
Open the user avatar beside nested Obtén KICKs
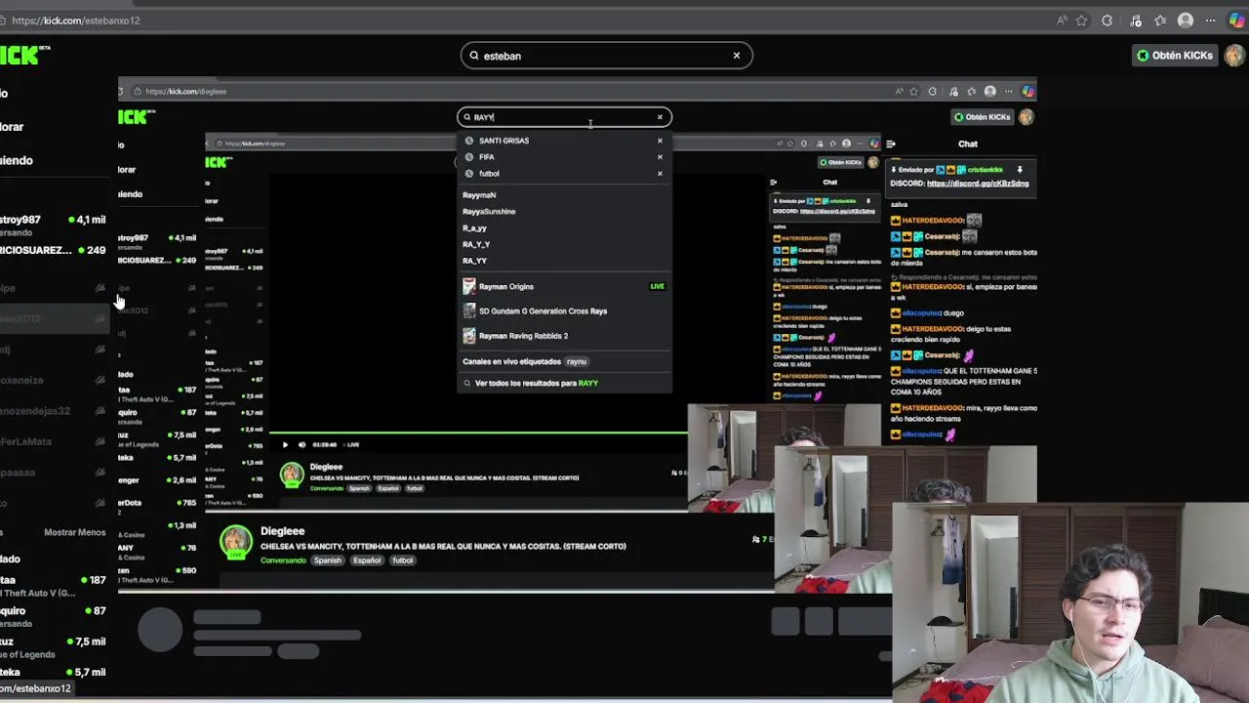click(1027, 117)
